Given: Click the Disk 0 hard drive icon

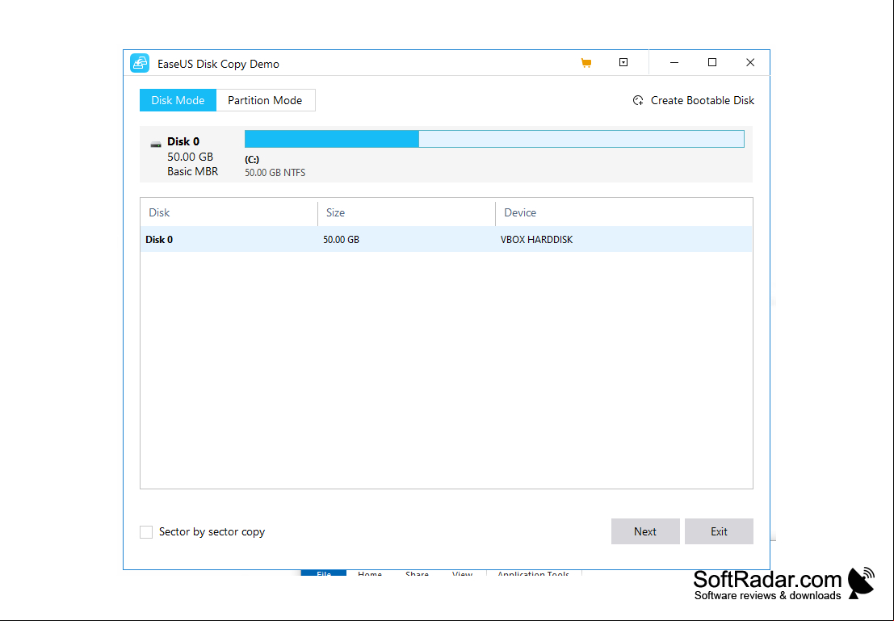Looking at the screenshot, I should [x=156, y=145].
